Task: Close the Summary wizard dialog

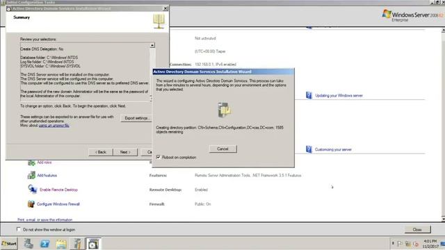Action: pyautogui.click(x=165, y=8)
